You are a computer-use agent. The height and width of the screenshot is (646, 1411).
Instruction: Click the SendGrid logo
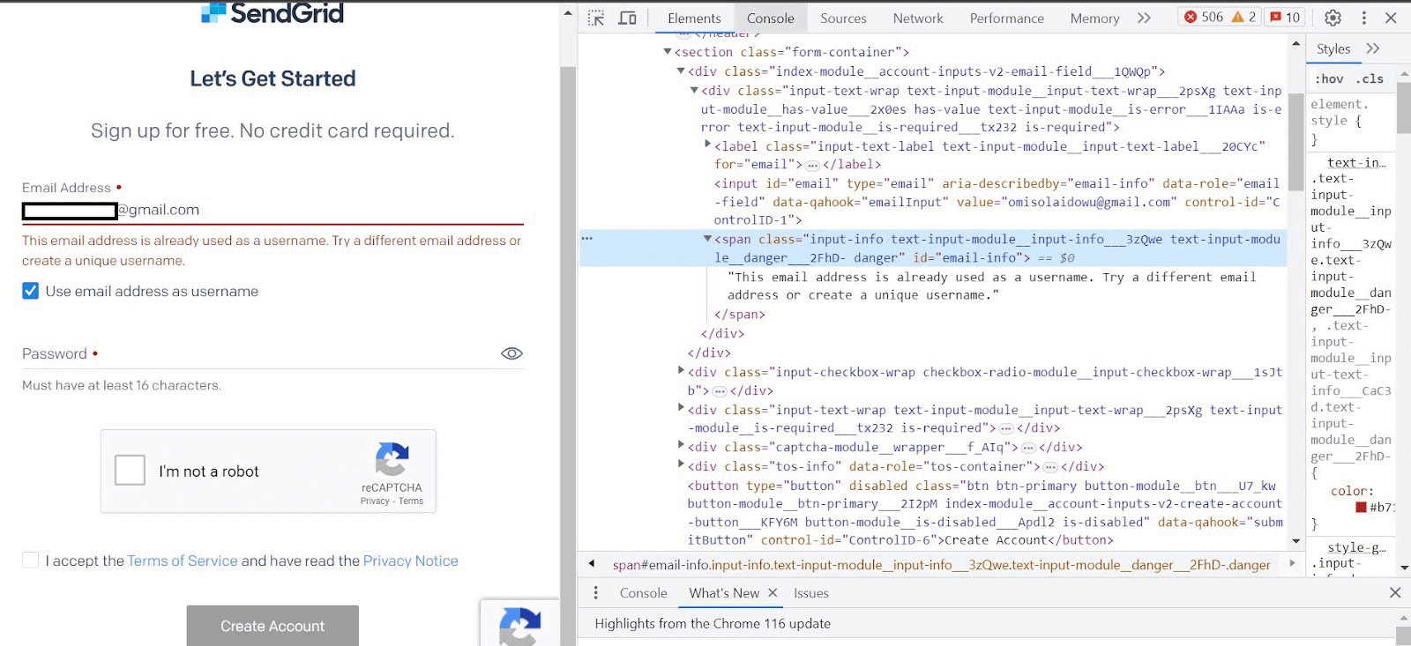[272, 12]
